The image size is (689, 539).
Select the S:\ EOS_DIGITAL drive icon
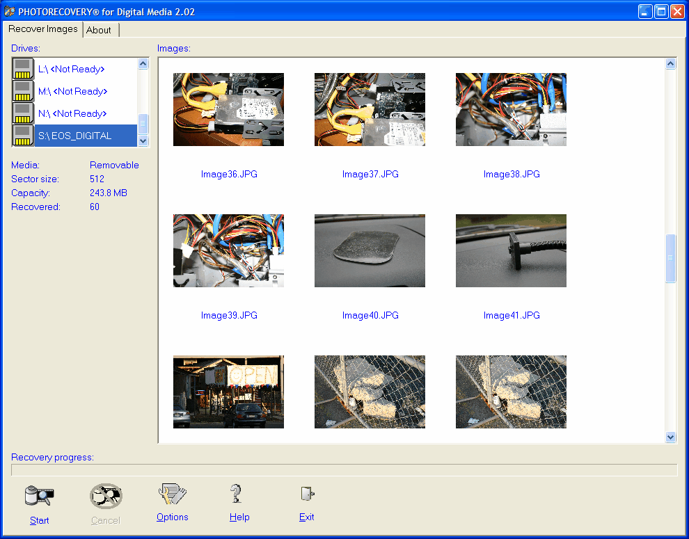click(24, 136)
